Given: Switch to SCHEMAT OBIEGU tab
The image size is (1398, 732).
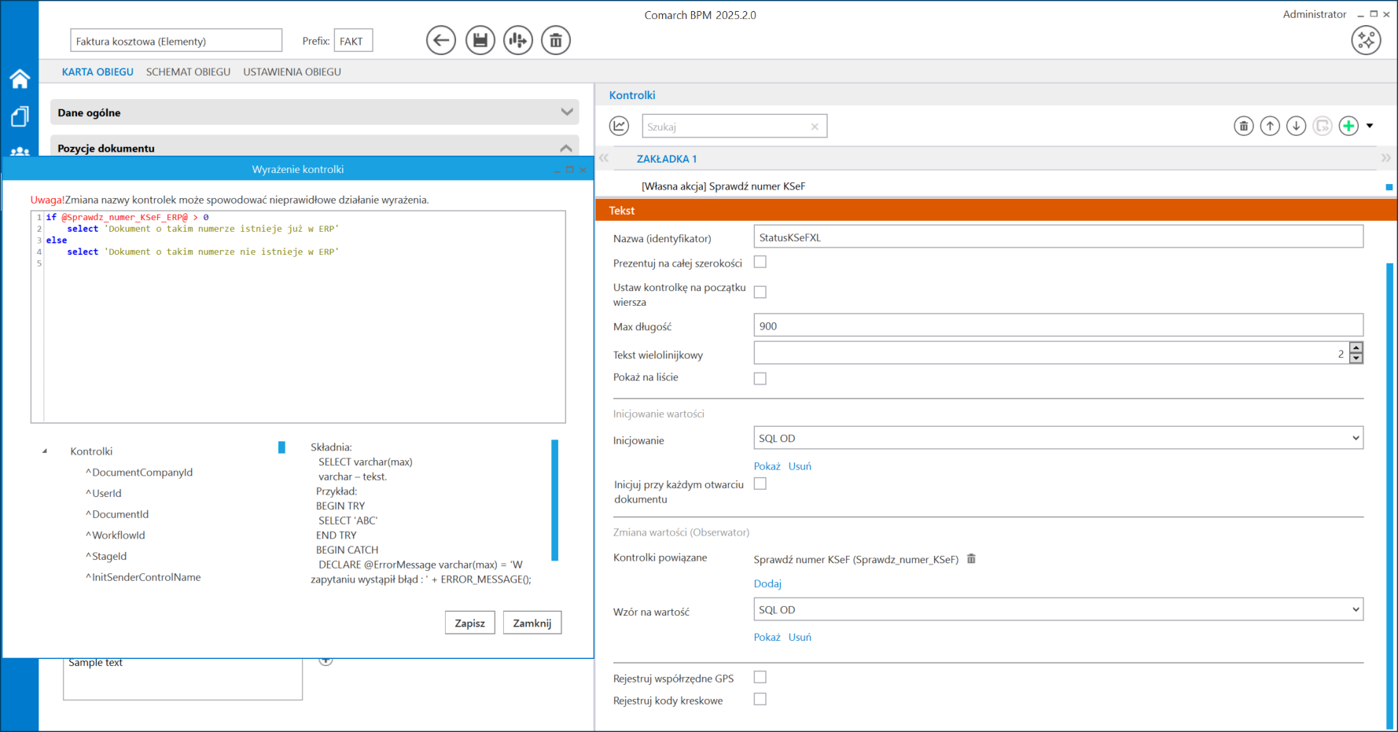Looking at the screenshot, I should pos(188,72).
